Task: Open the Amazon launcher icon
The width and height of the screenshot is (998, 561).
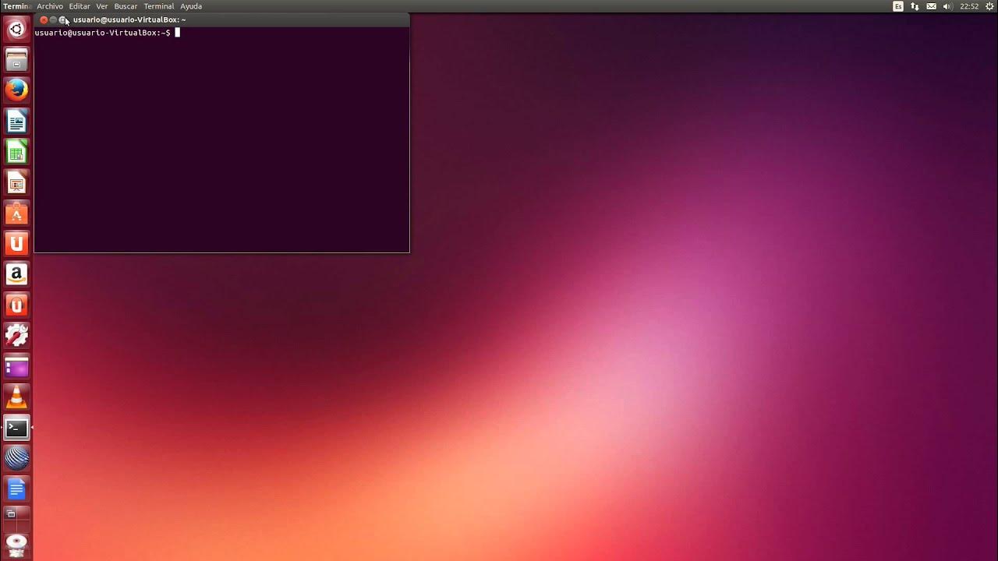Action: point(16,275)
